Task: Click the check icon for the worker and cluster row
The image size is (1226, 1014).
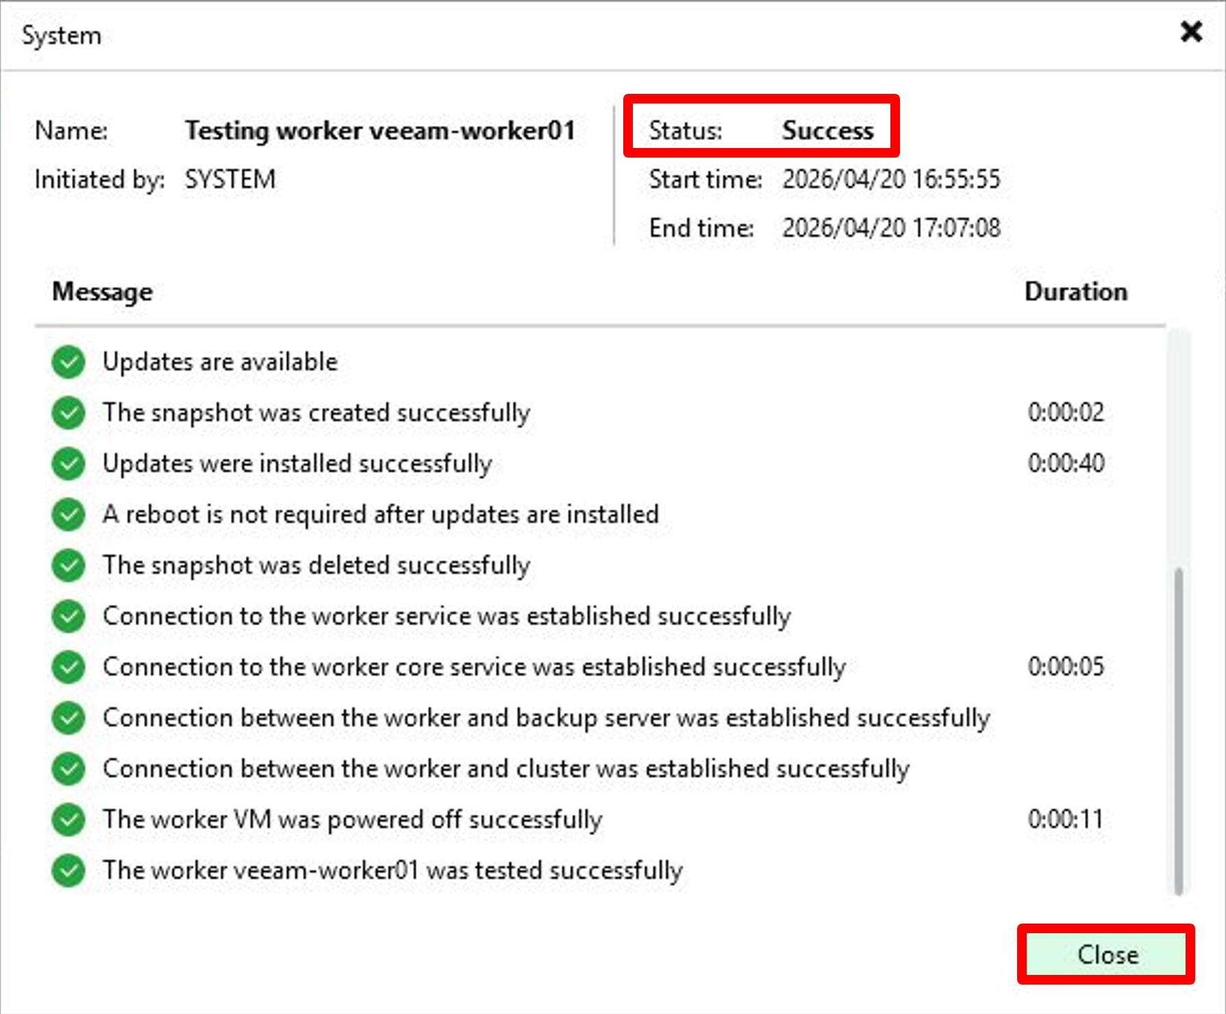Action: (68, 768)
